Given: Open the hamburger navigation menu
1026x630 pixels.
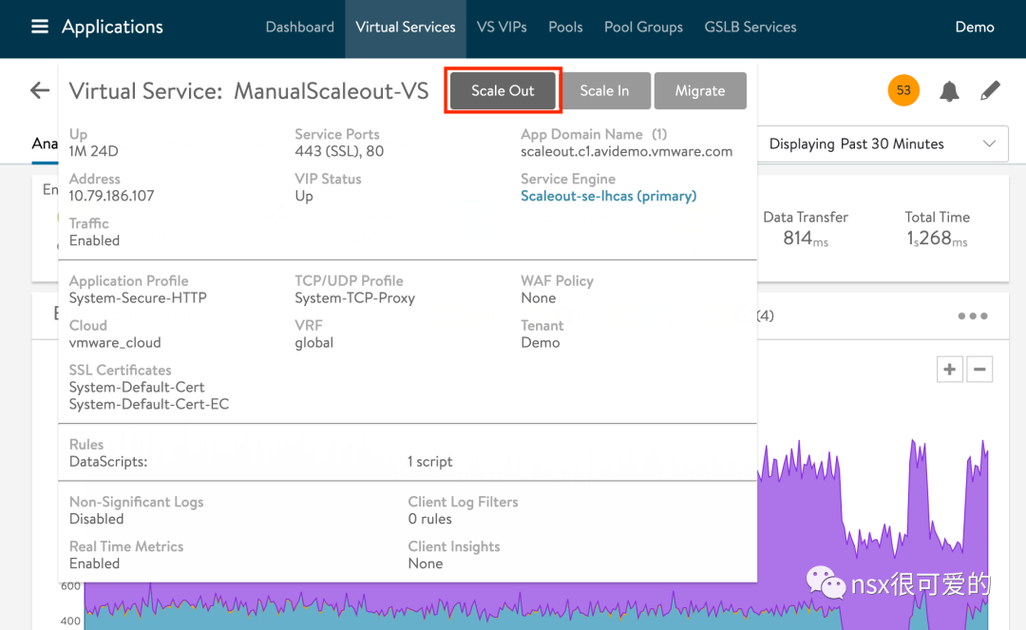Looking at the screenshot, I should (40, 27).
